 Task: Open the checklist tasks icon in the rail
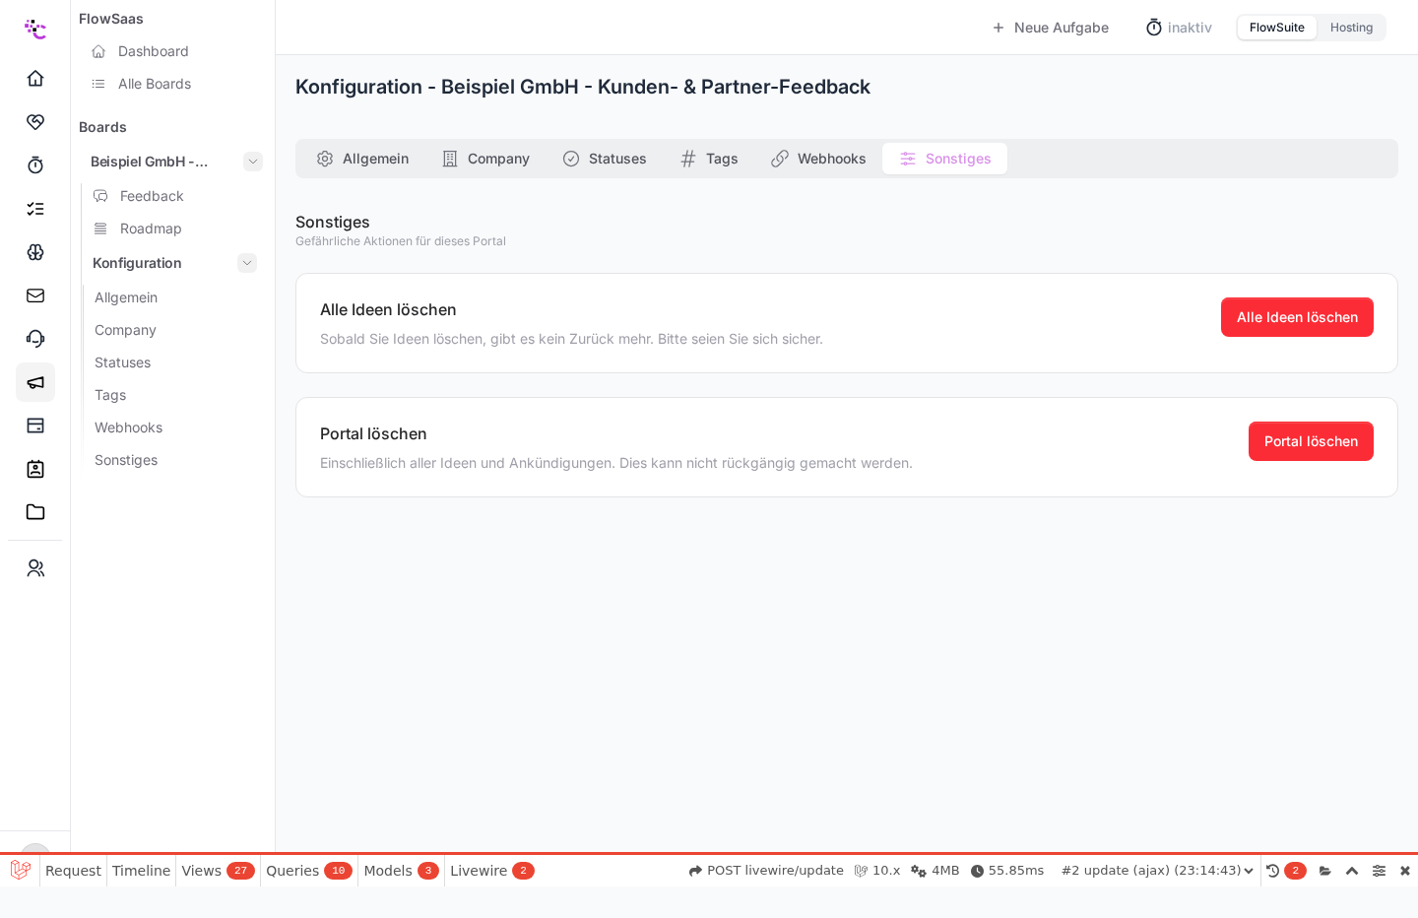35,208
